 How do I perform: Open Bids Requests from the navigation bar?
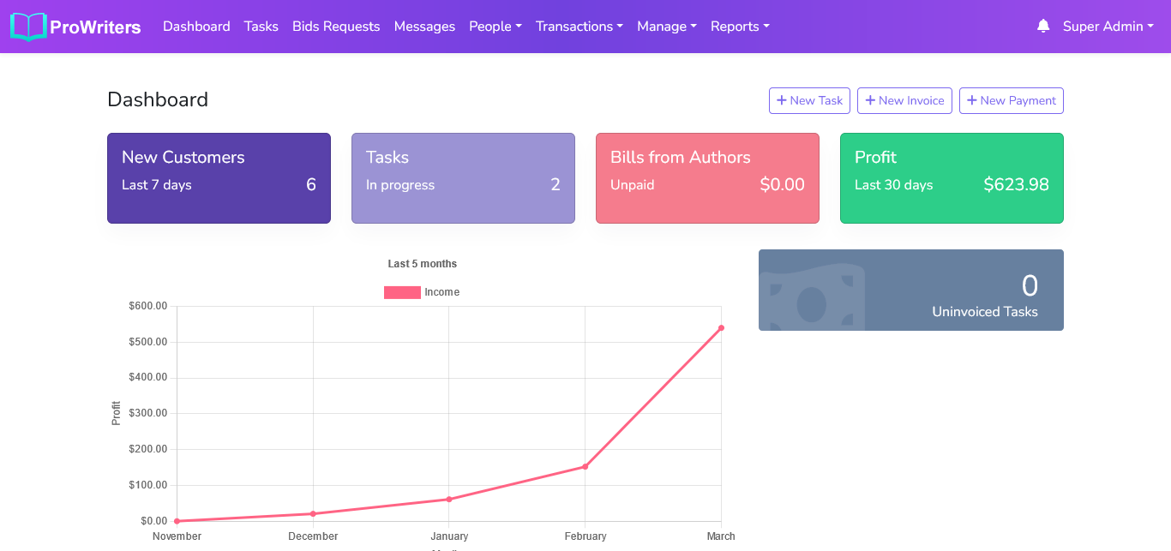(336, 27)
